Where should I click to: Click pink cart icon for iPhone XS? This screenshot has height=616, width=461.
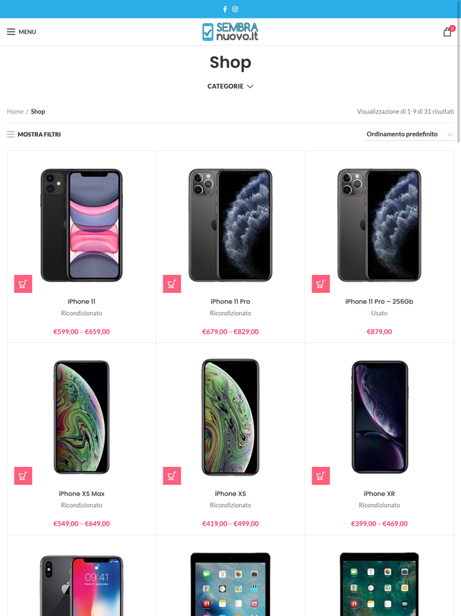[x=172, y=476]
